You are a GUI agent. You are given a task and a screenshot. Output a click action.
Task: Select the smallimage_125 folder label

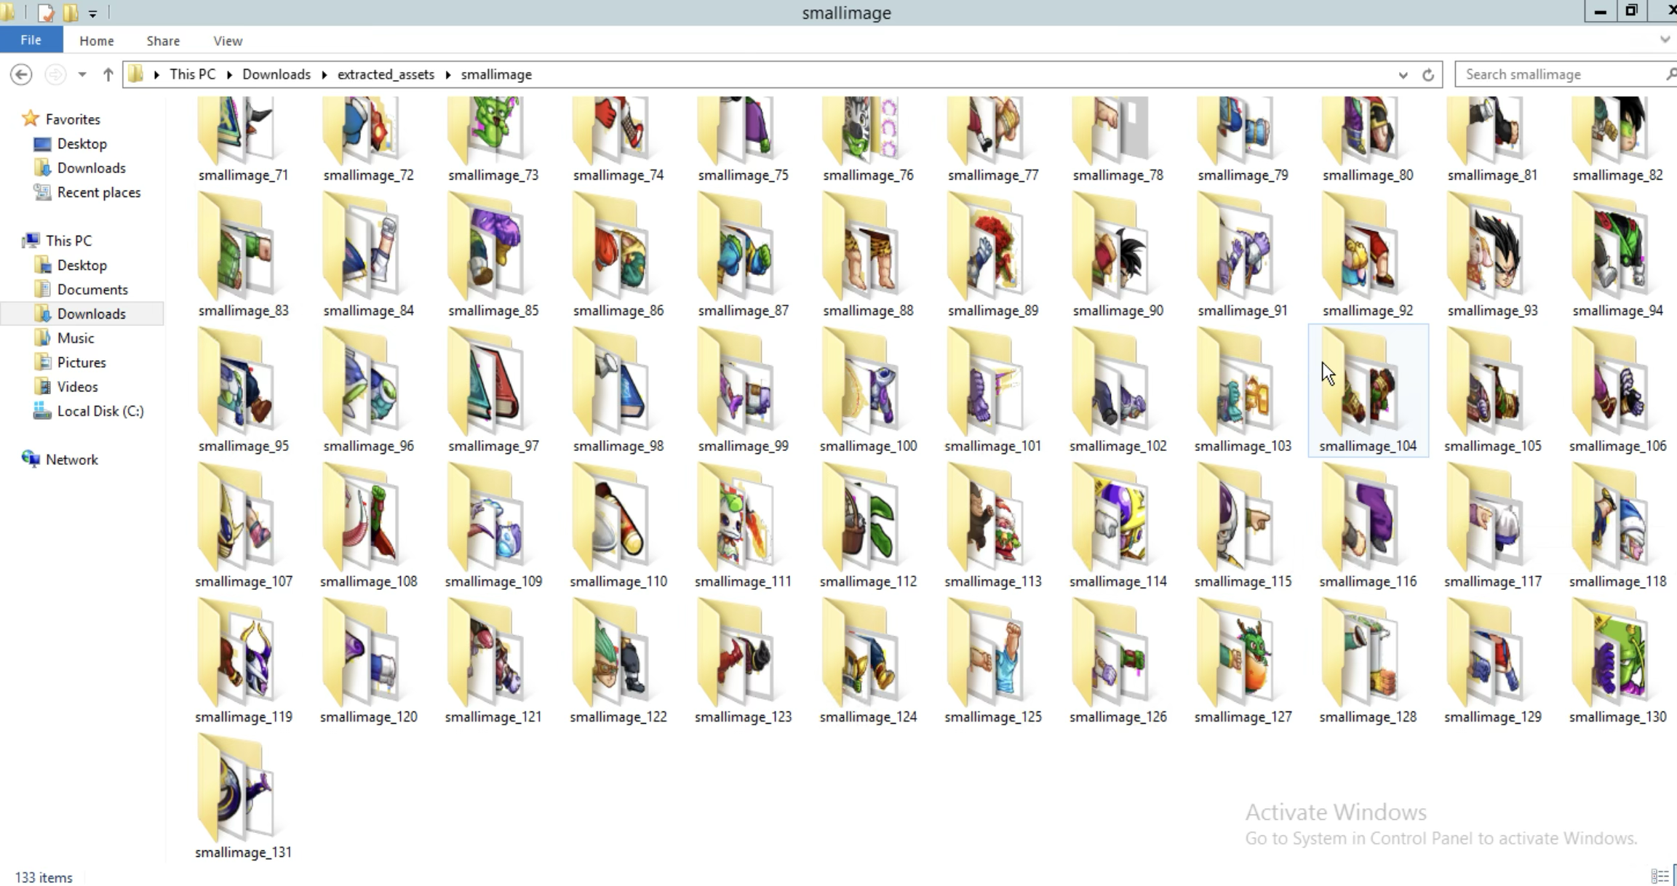pyautogui.click(x=993, y=717)
